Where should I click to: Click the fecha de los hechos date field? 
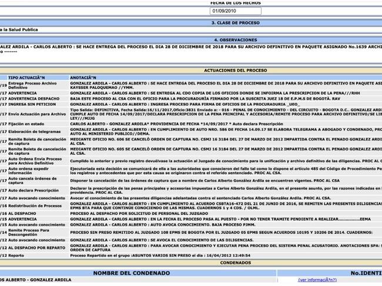[x=235, y=11]
